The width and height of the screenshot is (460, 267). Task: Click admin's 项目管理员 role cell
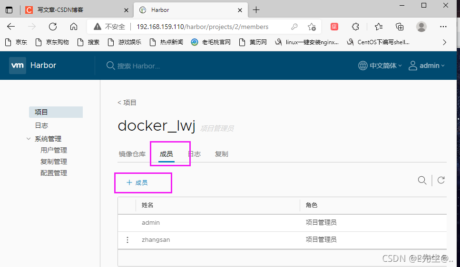[321, 222]
